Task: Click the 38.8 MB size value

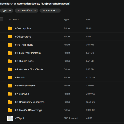Action: 90,45
